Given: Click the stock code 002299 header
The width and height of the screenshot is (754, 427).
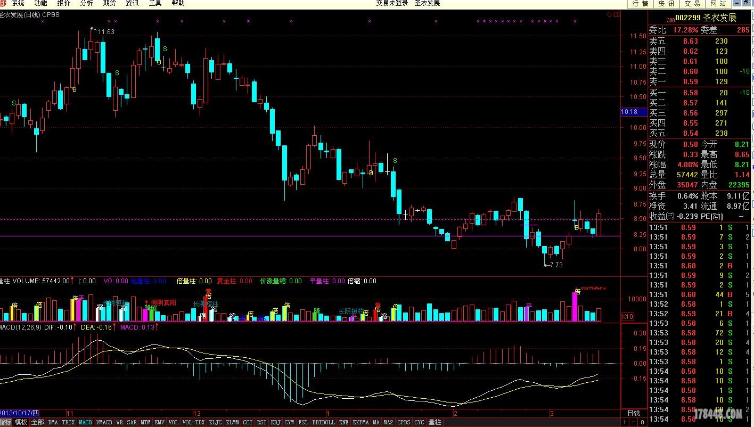Looking at the screenshot, I should [689, 18].
